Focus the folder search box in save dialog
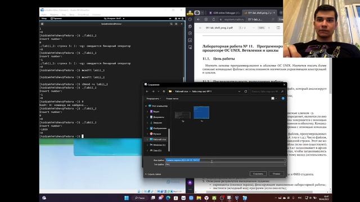This screenshot has width=360, height=202. point(268,91)
